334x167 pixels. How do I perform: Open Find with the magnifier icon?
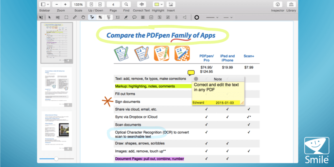(126, 4)
